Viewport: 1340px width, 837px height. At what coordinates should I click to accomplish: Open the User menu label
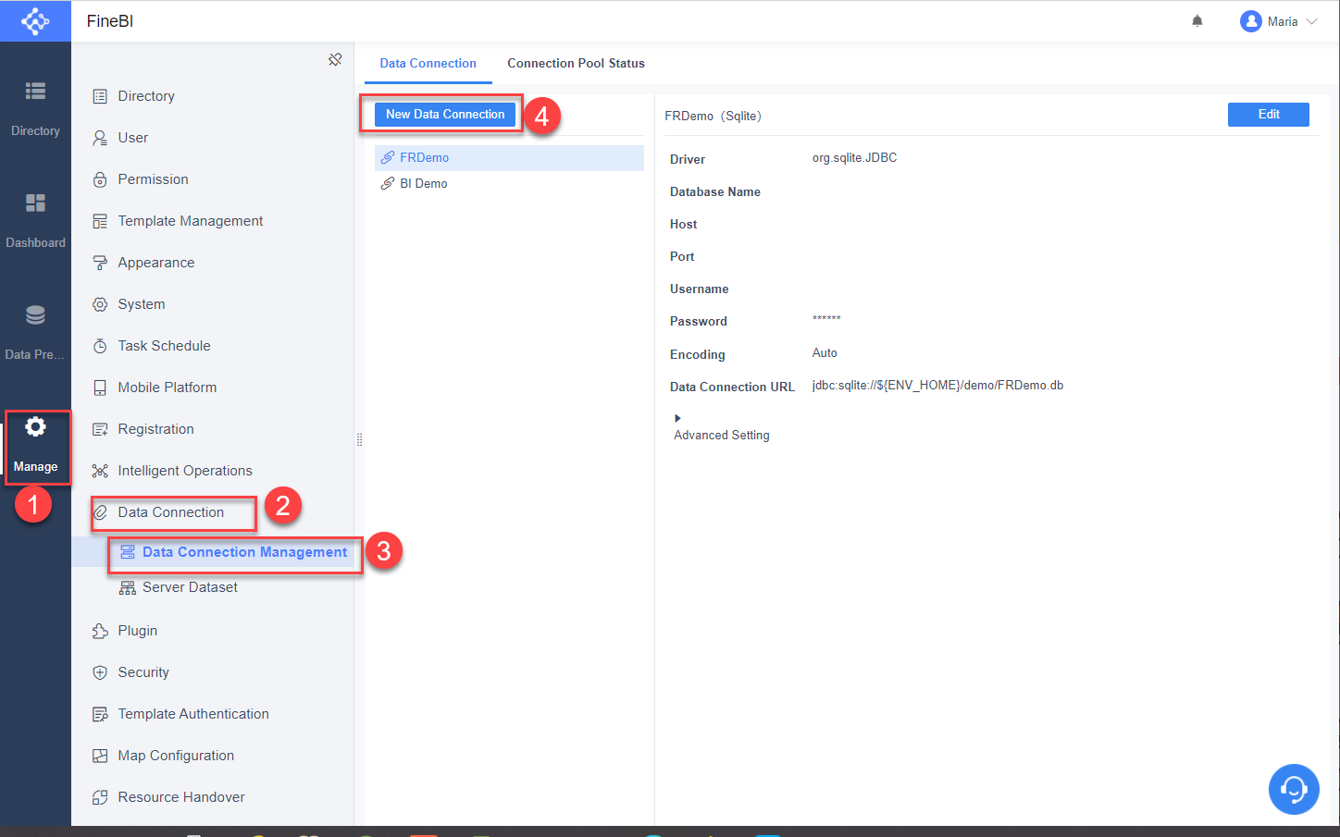pos(133,138)
